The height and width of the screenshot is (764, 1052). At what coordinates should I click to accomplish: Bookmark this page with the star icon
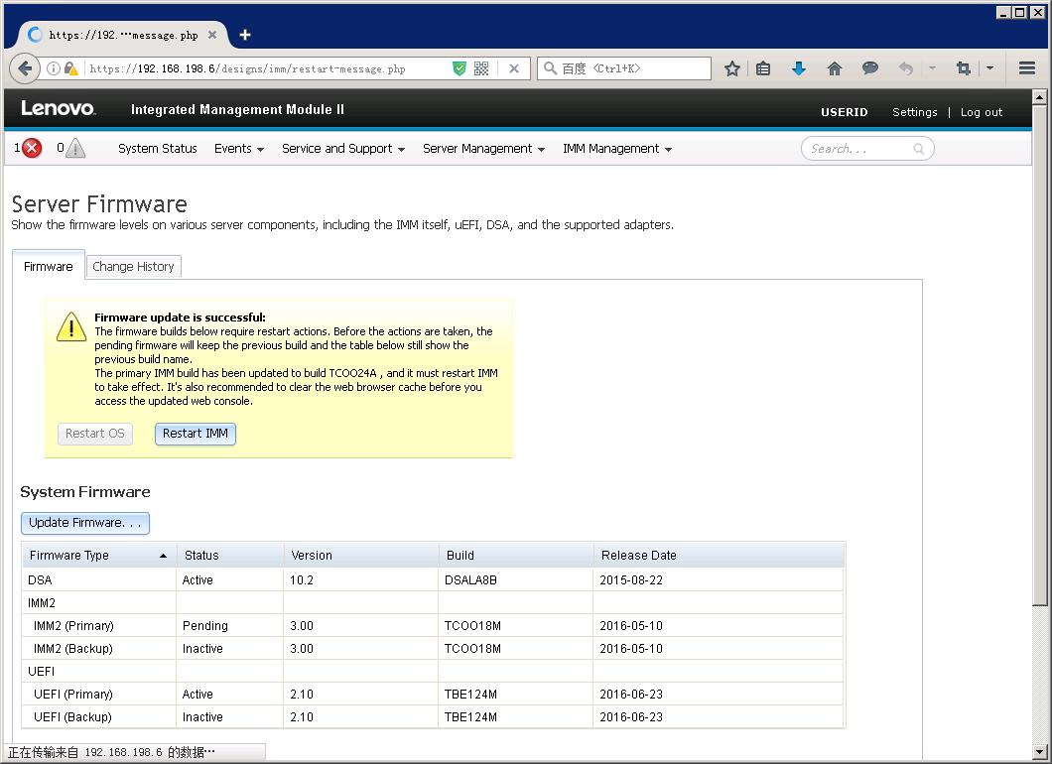[x=732, y=68]
